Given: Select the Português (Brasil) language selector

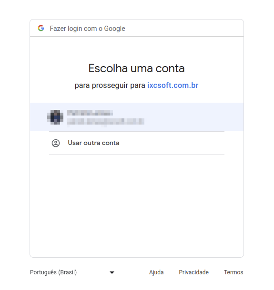Looking at the screenshot, I should [x=72, y=272].
